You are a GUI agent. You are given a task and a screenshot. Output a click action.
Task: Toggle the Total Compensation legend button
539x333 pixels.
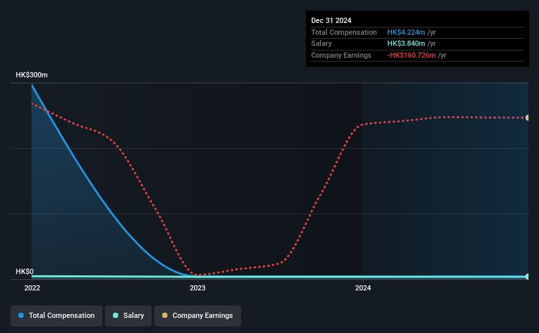point(56,316)
